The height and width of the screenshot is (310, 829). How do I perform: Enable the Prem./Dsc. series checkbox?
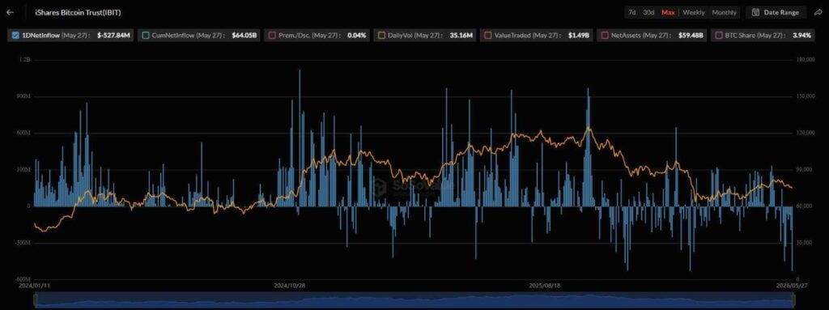(x=272, y=36)
